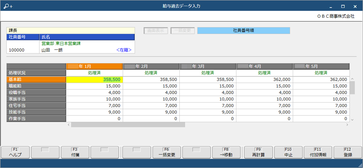This screenshot has width=363, height=168.
Task: Click the 技能手当 9,000 cell for 3月
Action: (208, 112)
